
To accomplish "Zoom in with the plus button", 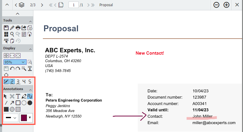I will [x=226, y=5].
